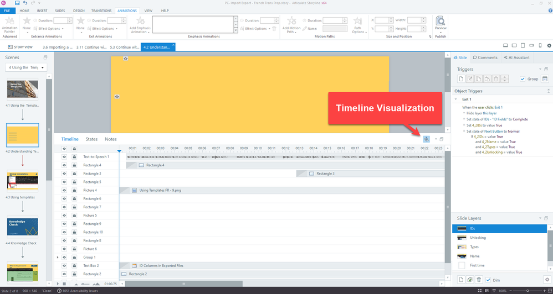Open the Preview button in the Publish group
The image size is (553, 294).
(441, 24)
